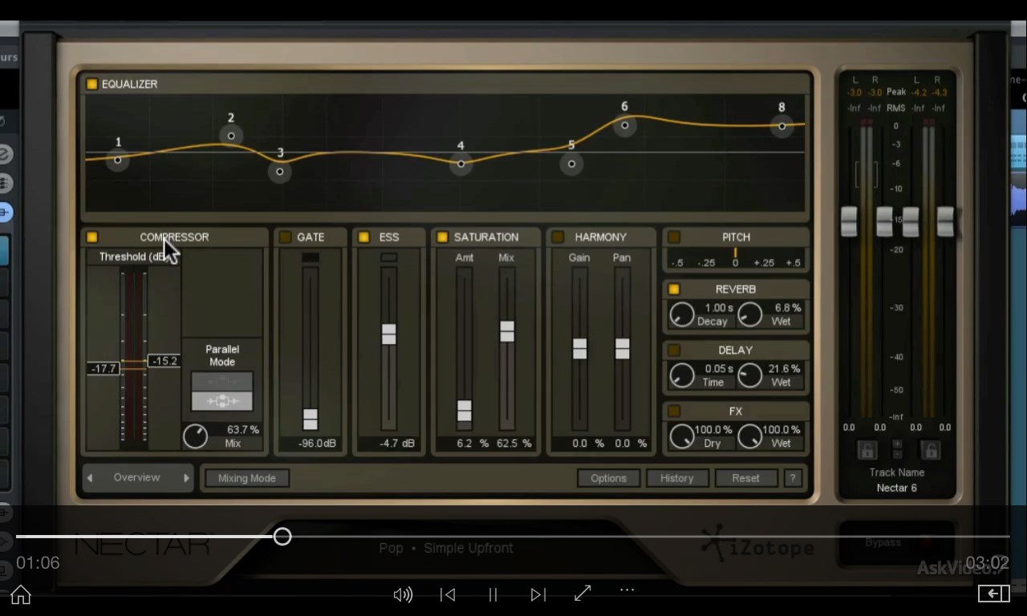Toggle the Reverb module power light

tap(674, 289)
